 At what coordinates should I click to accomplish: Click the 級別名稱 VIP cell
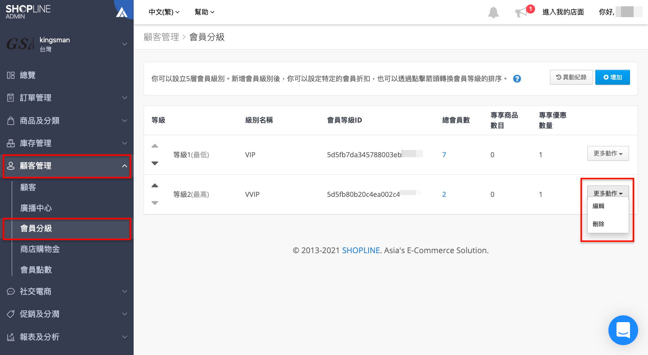(250, 155)
